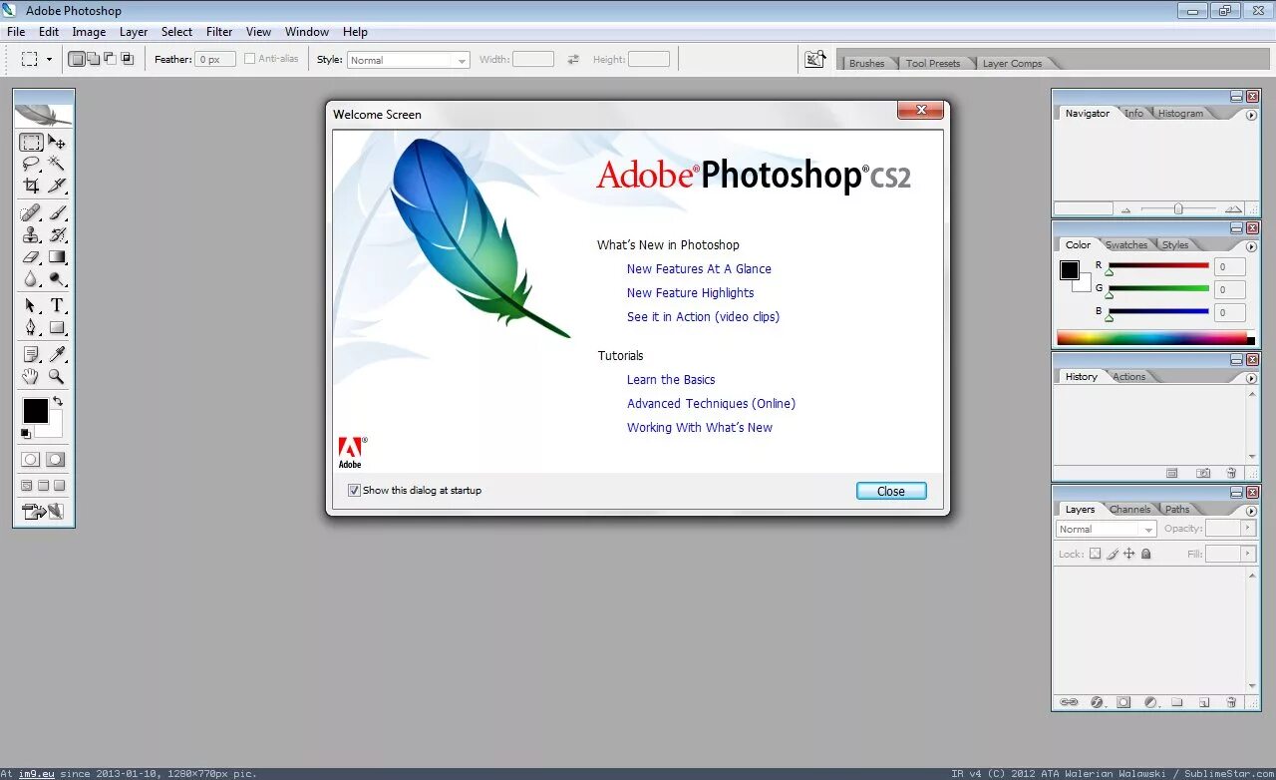
Task: Select the Path Selection tool
Action: 31,305
